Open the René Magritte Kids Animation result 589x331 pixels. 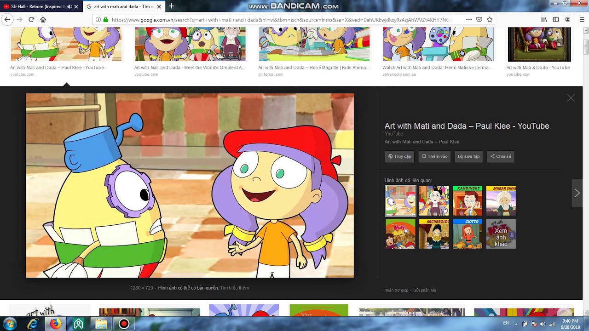[x=314, y=68]
